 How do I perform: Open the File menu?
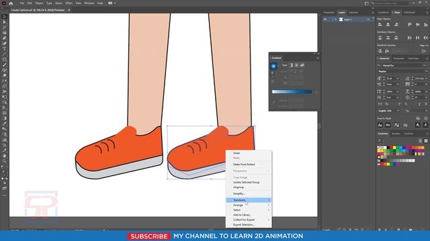pyautogui.click(x=21, y=3)
